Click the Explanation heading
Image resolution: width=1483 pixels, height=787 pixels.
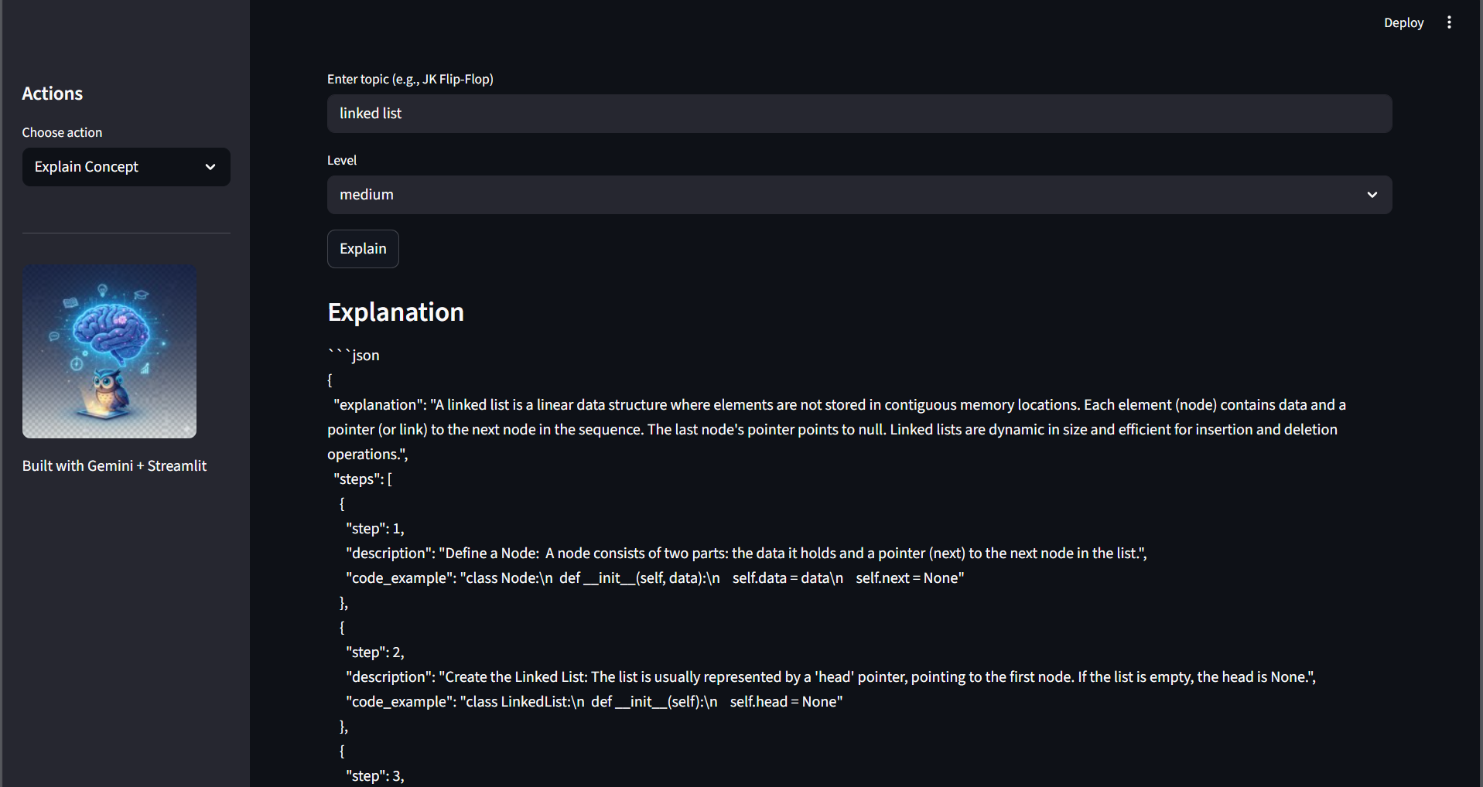[395, 312]
